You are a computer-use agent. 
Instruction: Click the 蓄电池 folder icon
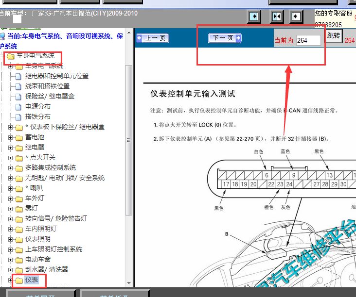(x=19, y=138)
